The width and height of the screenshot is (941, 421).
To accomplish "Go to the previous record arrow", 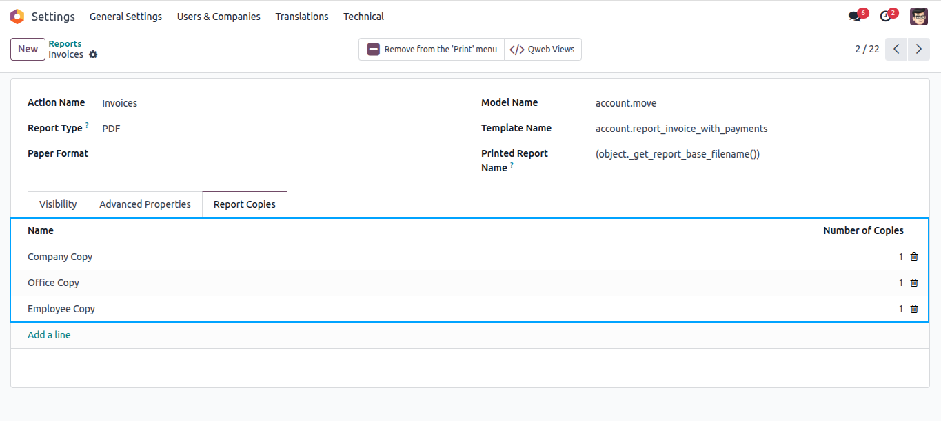I will (x=896, y=49).
